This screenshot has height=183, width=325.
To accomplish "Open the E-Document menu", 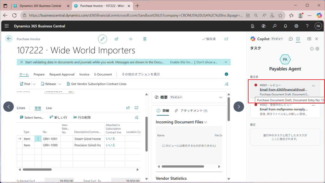I will 103,74.
